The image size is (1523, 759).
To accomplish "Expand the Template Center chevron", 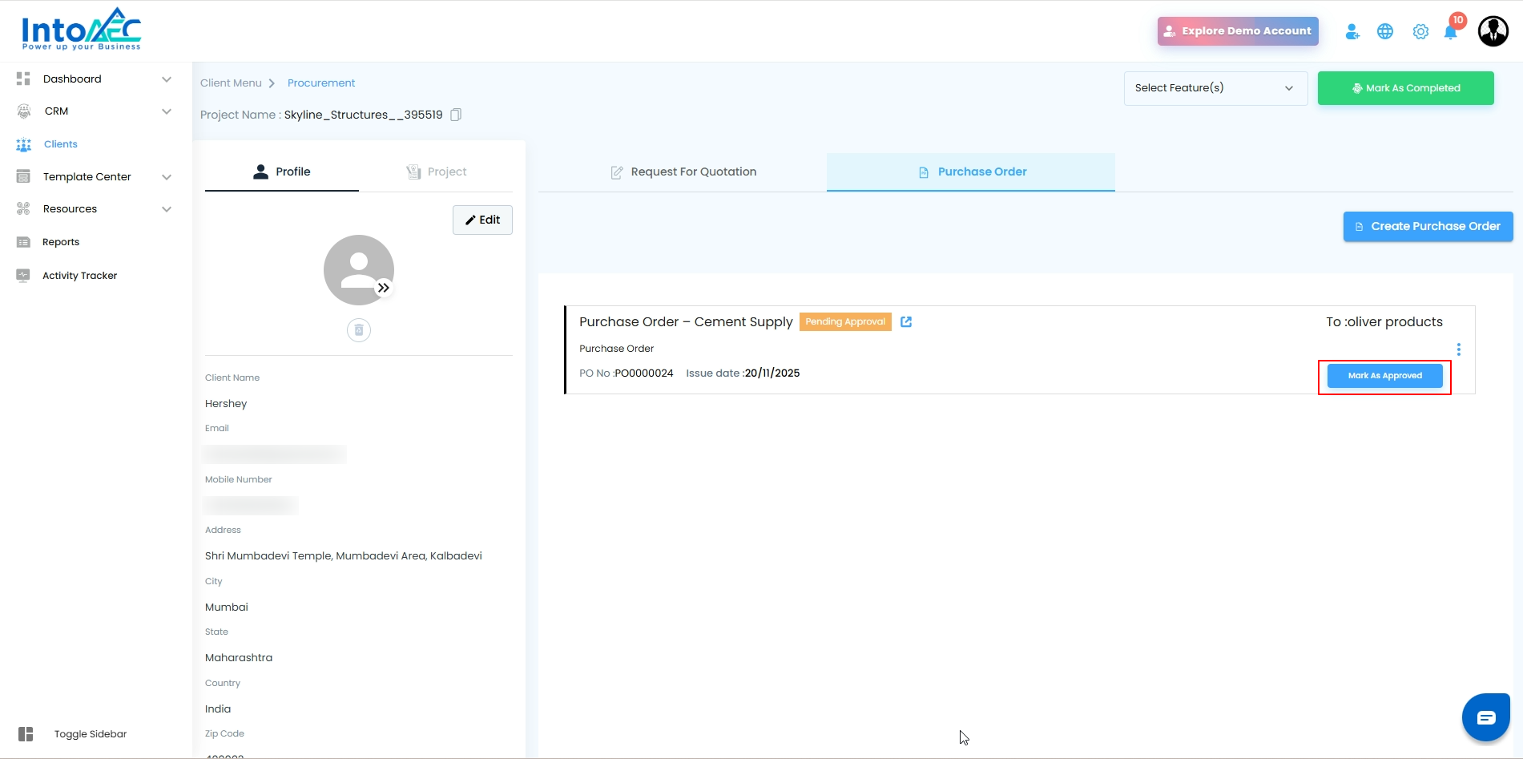I will [x=167, y=177].
